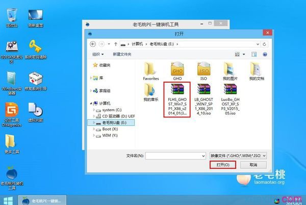The image size is (306, 205).
Task: Select the GHO folder
Action: [x=177, y=71]
